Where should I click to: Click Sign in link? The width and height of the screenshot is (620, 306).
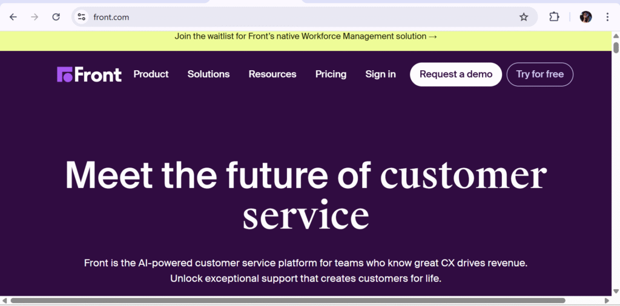tap(380, 74)
